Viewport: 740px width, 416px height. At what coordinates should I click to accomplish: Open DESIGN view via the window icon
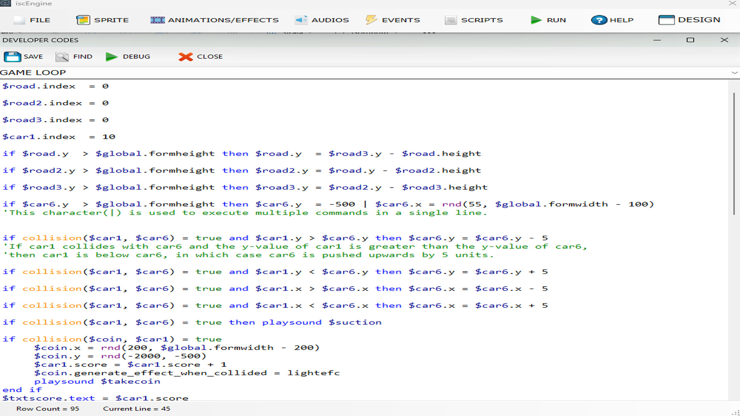(x=666, y=20)
